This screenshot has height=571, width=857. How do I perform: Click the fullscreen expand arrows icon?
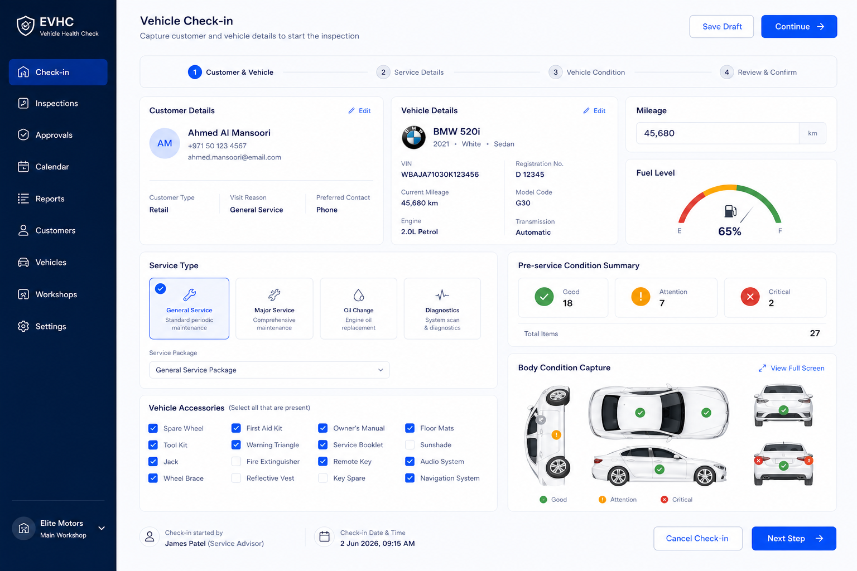[762, 368]
